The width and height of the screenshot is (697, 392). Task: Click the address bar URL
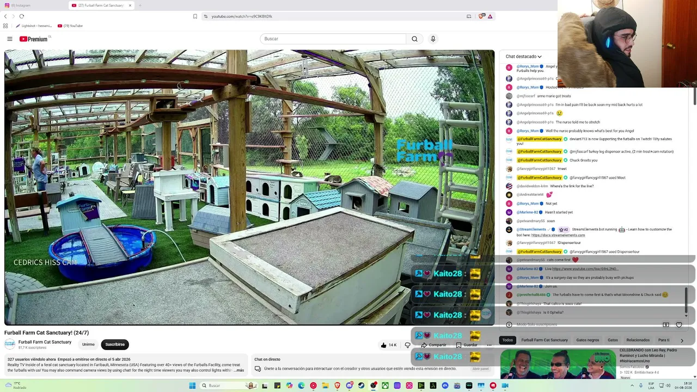point(242,16)
